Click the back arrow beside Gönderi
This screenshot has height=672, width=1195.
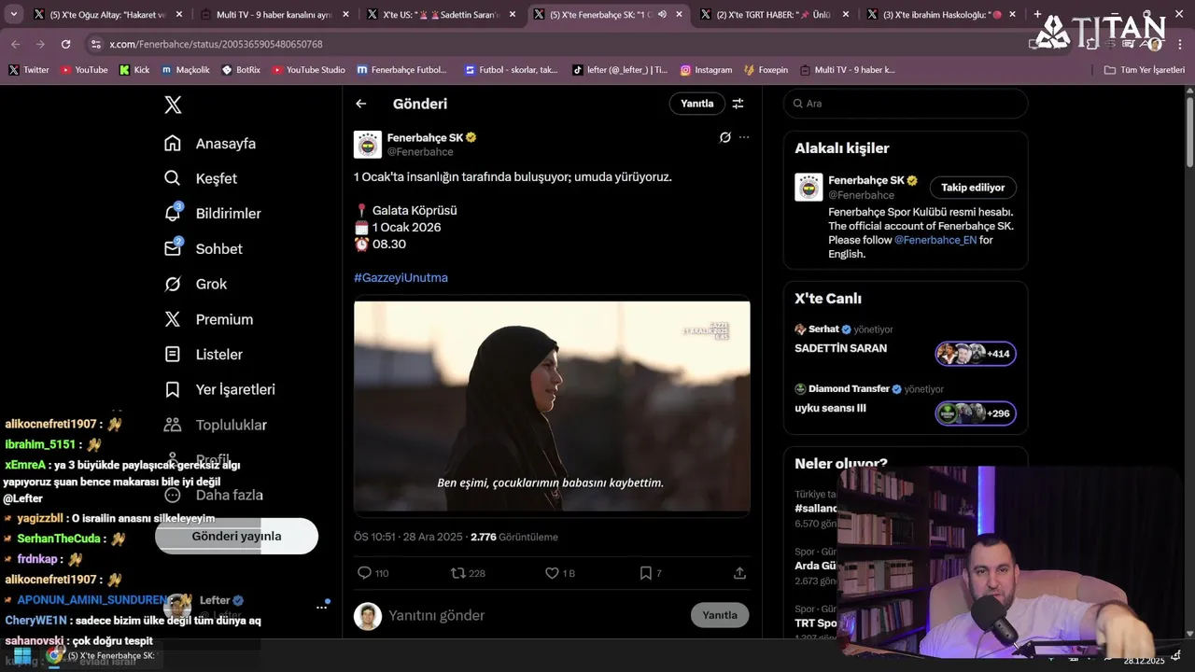[361, 104]
